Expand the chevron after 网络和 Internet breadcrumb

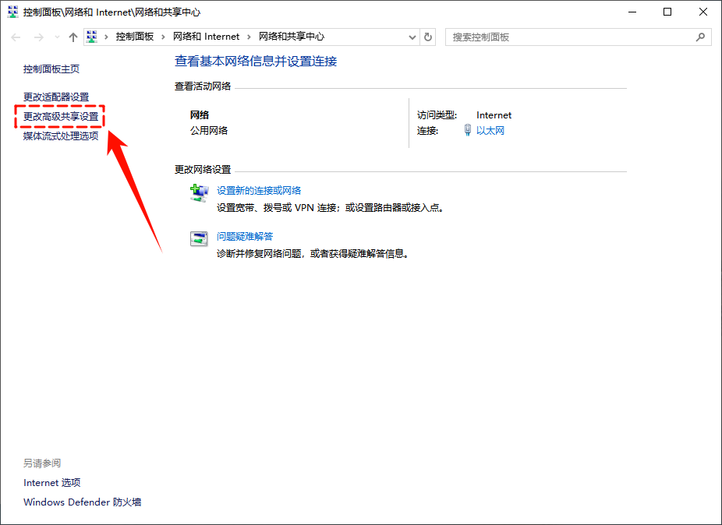click(x=248, y=36)
